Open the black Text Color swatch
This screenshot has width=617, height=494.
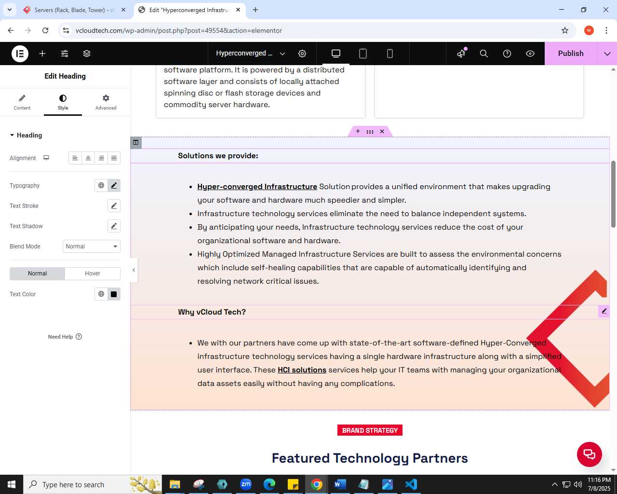[114, 294]
